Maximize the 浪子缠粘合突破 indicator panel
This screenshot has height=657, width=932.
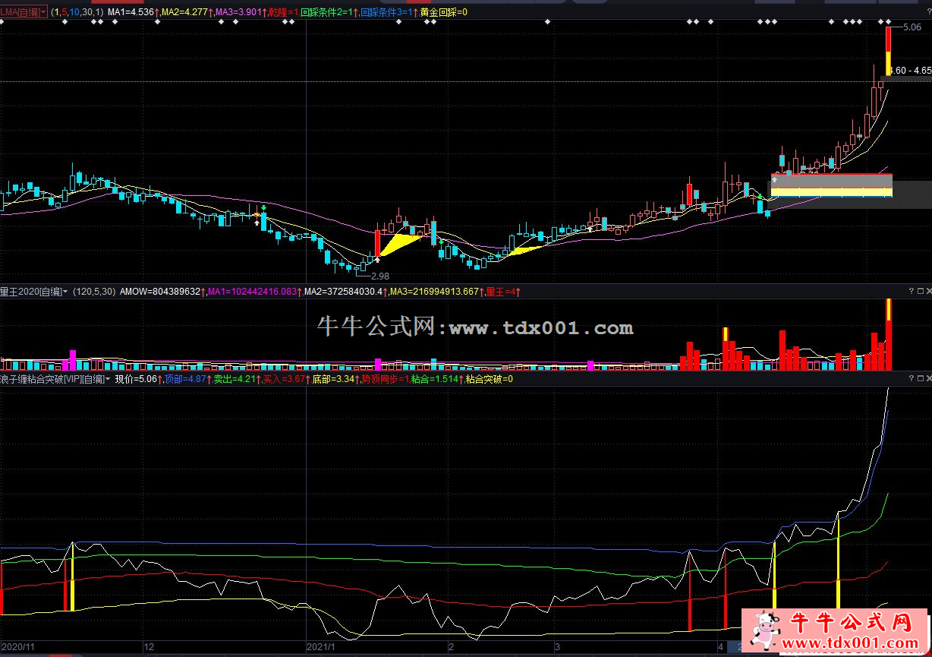click(x=919, y=377)
